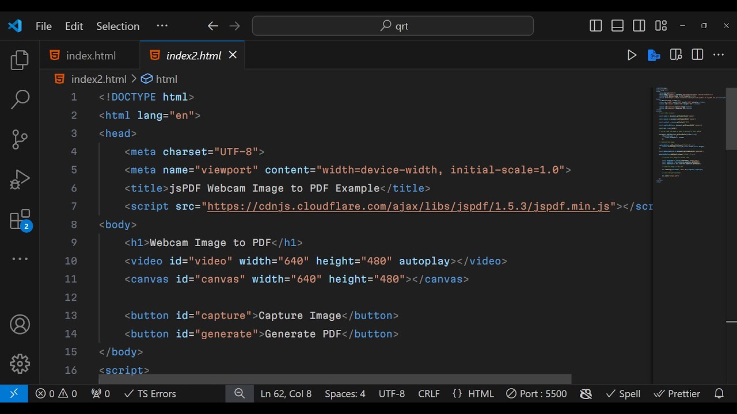This screenshot has height=414, width=737.
Task: Click TS Errors in status bar
Action: [x=150, y=394]
